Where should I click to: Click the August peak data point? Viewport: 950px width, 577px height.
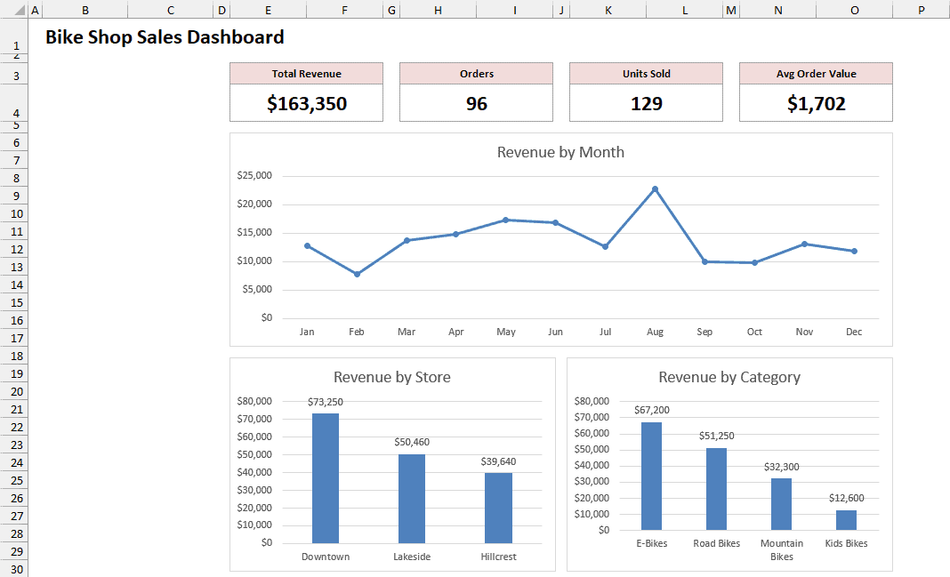pos(655,189)
